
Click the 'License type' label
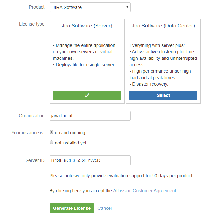[32, 24]
